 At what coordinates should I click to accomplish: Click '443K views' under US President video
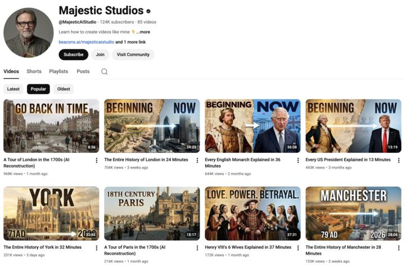[315, 167]
